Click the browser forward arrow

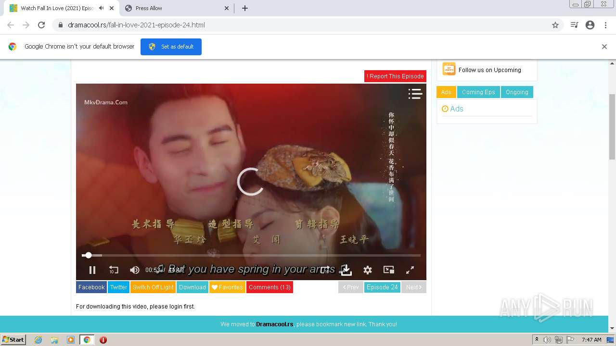26,25
